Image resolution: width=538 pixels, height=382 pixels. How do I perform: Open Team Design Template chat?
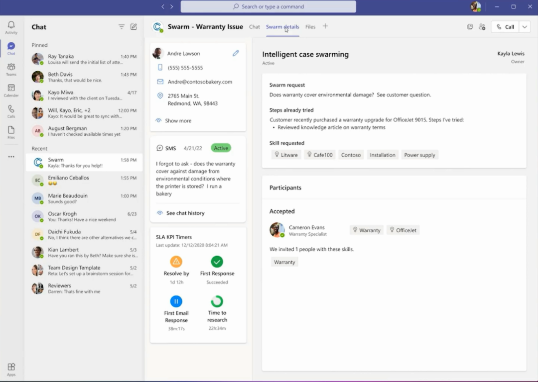point(84,270)
